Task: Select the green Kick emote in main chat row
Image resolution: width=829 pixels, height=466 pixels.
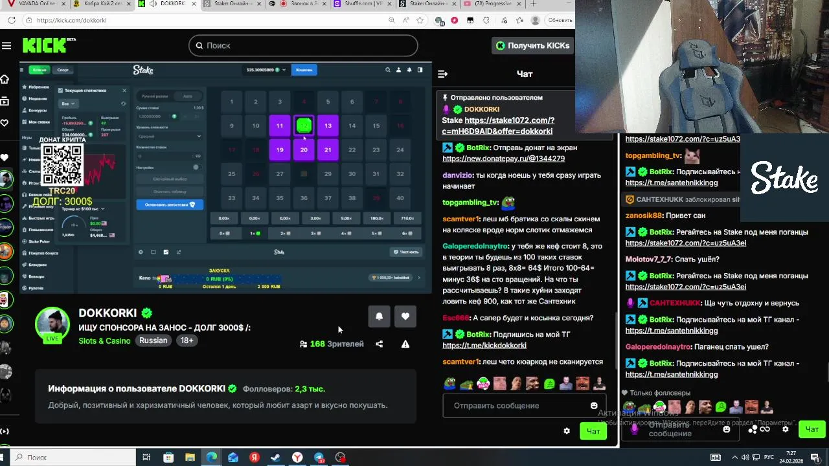Action: [549, 383]
